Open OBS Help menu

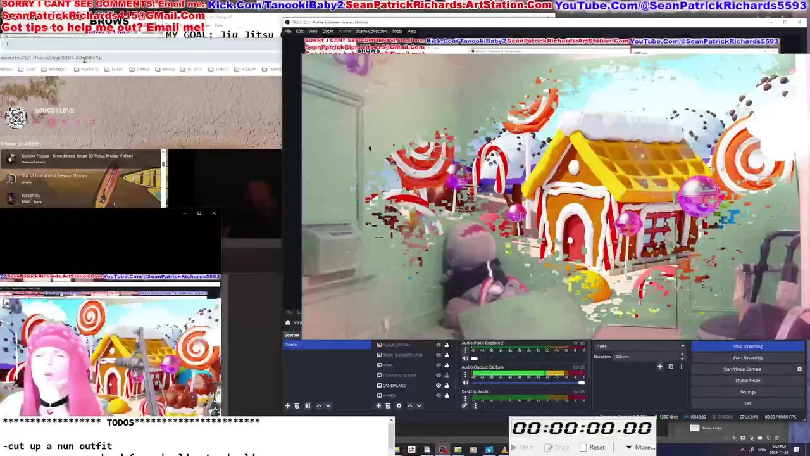(411, 31)
